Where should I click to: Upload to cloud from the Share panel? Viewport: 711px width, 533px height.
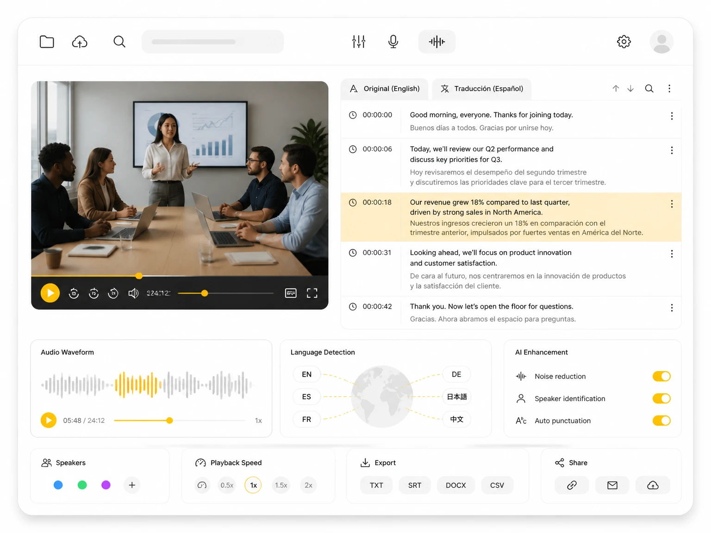click(653, 485)
